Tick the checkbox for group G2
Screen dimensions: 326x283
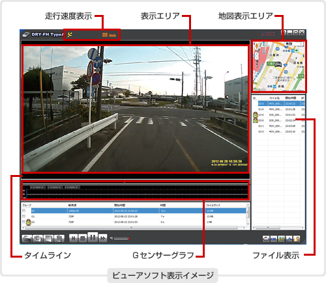click(x=24, y=222)
